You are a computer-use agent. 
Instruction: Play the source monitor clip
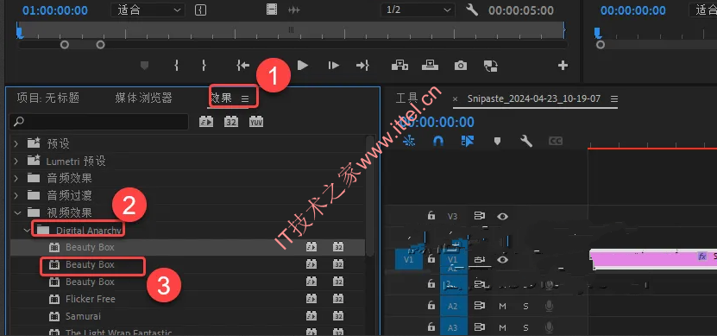pos(303,66)
